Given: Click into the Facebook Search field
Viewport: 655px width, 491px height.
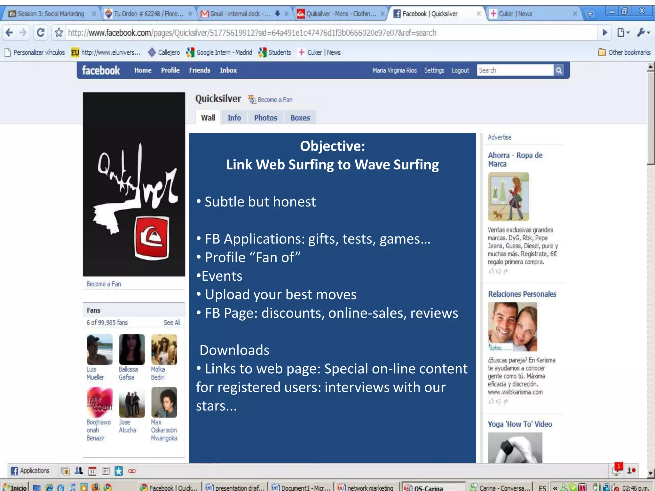Looking at the screenshot, I should click(x=515, y=70).
